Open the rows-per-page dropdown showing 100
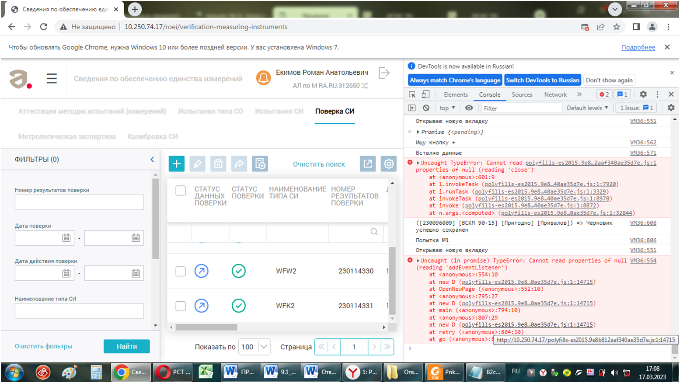680x383 pixels. (254, 347)
